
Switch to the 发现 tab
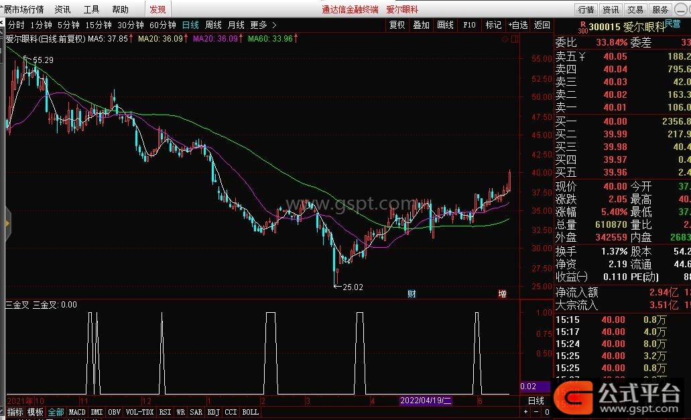coord(158,9)
